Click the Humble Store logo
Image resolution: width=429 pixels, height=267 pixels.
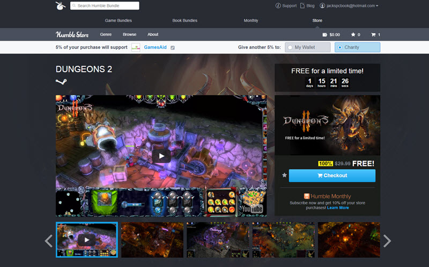(x=72, y=34)
